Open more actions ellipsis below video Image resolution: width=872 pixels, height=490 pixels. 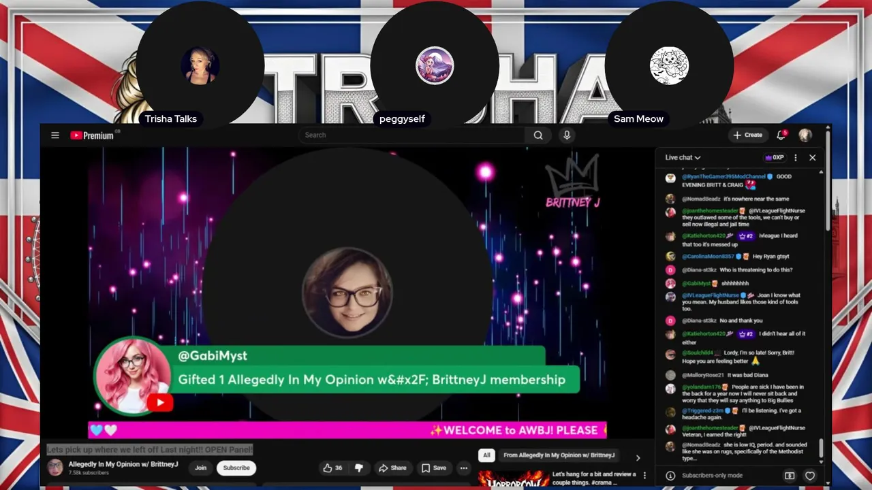464,468
